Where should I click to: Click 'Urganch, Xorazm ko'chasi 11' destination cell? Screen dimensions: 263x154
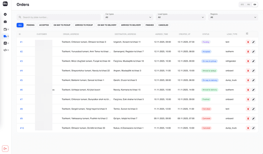pyautogui.click(x=127, y=42)
